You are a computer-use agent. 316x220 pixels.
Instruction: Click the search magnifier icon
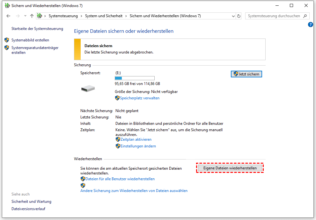[x=305, y=16]
